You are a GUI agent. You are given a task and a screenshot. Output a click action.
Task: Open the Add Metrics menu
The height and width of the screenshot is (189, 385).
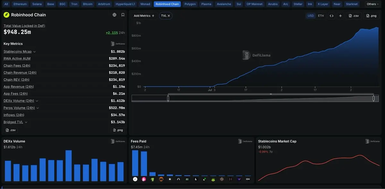144,16
